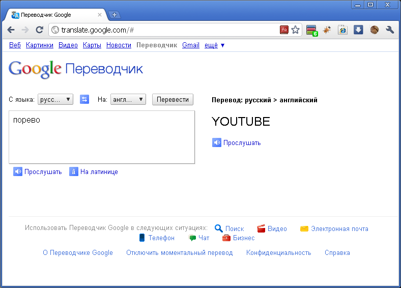401x288 pixels.
Task: Go back with the browser back arrow
Action: click(x=11, y=30)
